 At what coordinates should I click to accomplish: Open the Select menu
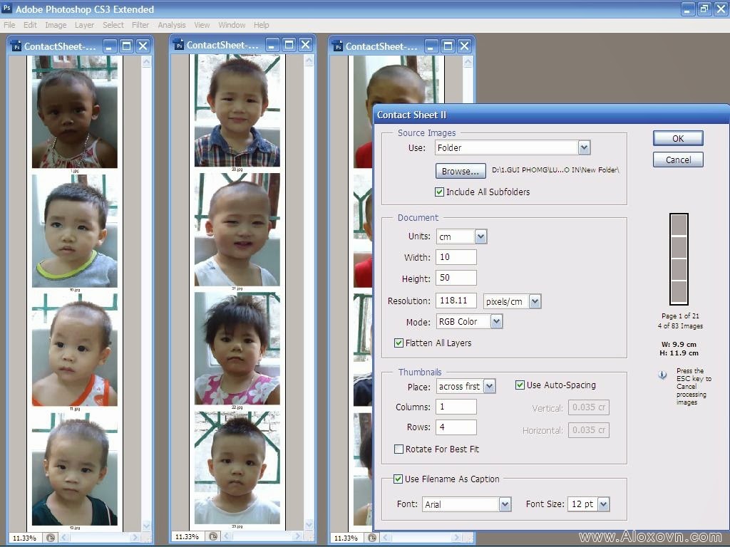113,25
